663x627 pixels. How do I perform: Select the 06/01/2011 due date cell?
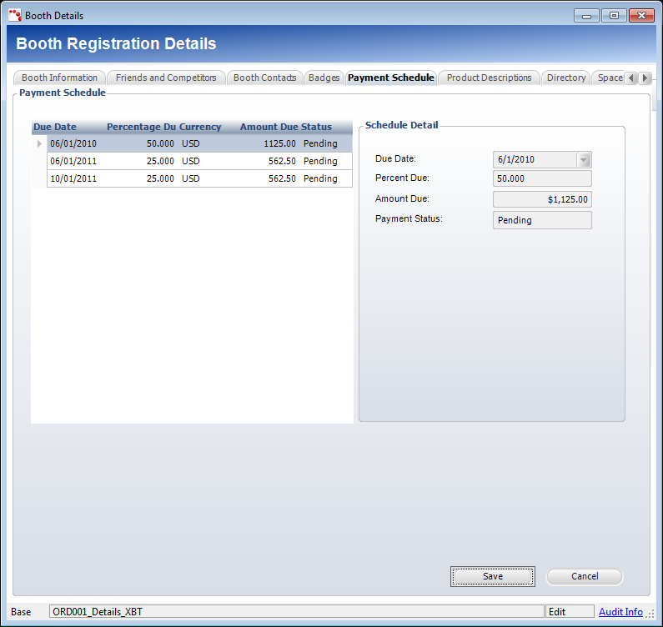click(x=73, y=161)
